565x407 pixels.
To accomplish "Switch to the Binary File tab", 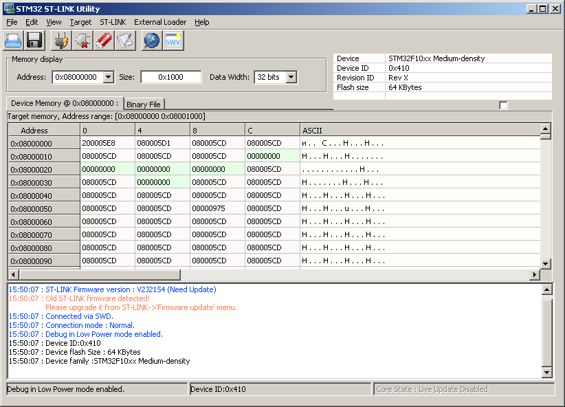I will tap(144, 104).
